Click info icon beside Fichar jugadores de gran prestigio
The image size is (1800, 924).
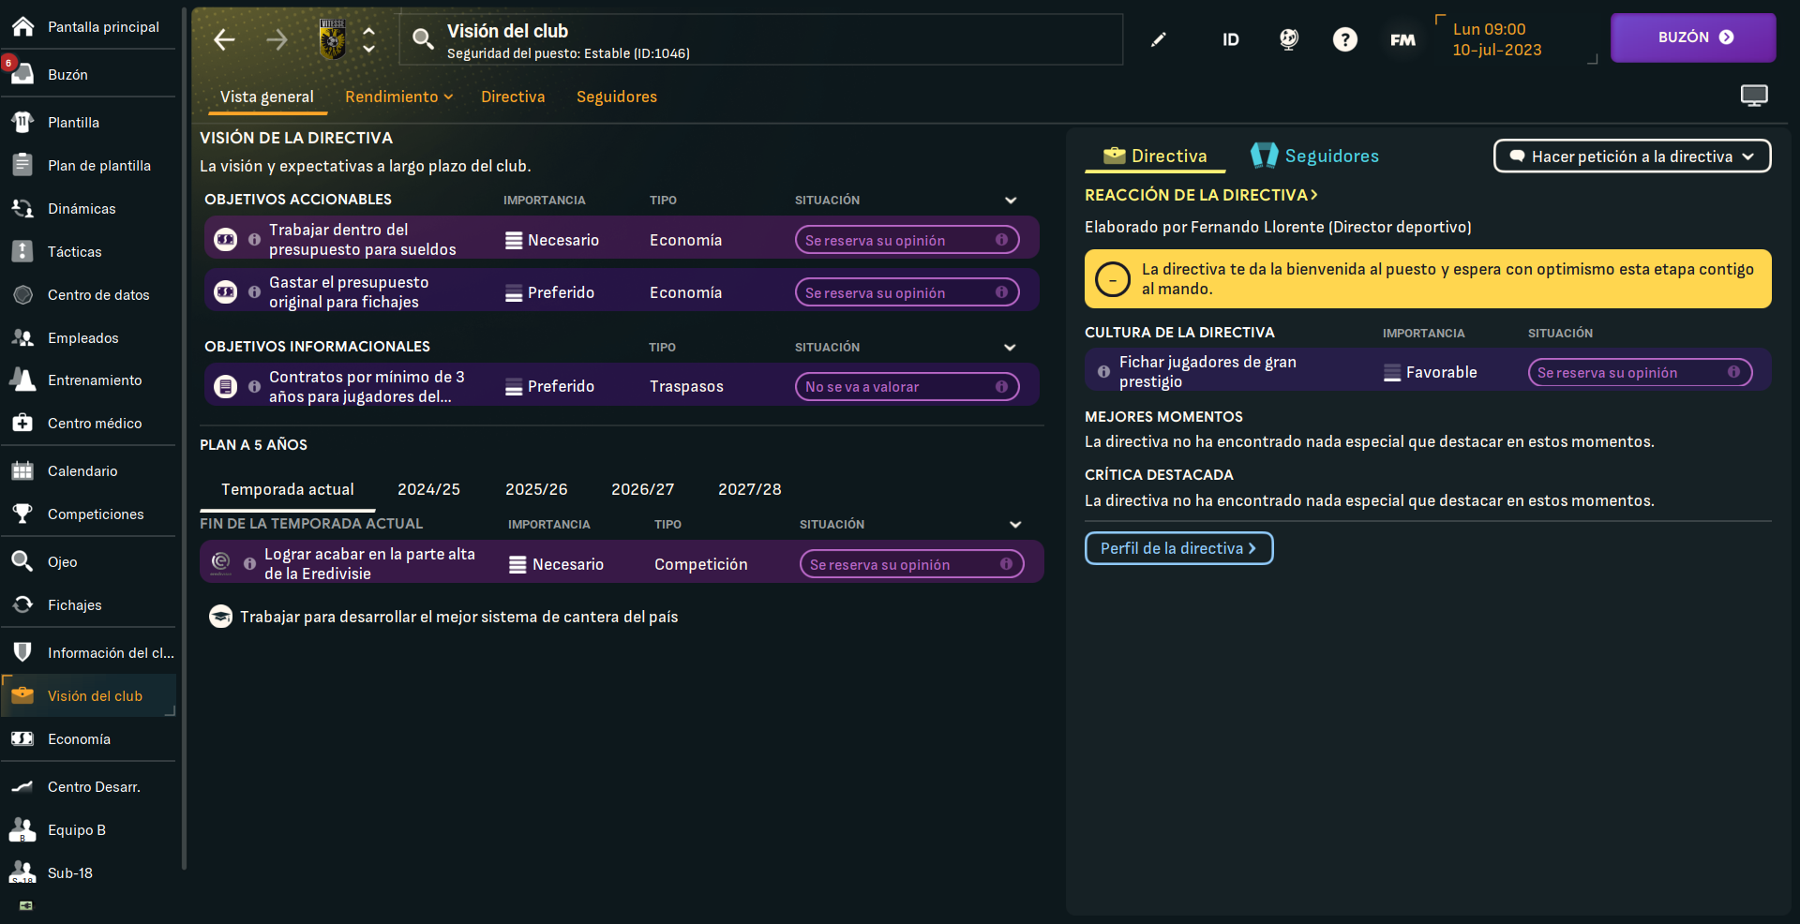click(1103, 372)
